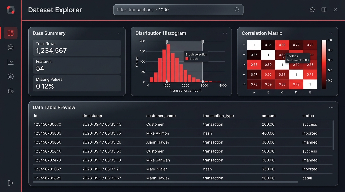Close the Dataset Explorer with the X
The width and height of the screenshot is (345, 192).
[x=335, y=10]
